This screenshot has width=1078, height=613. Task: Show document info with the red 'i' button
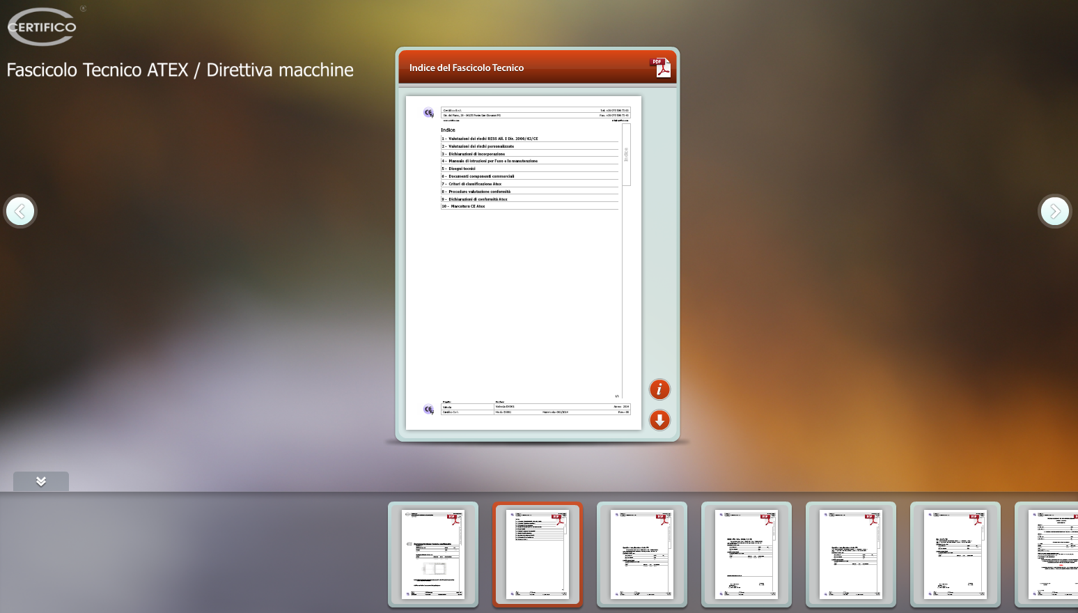pos(659,389)
